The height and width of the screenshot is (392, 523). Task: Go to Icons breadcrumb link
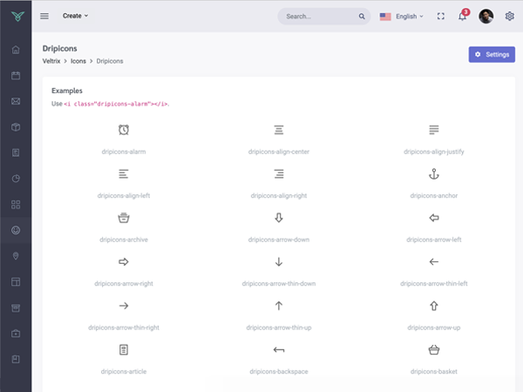click(x=78, y=61)
